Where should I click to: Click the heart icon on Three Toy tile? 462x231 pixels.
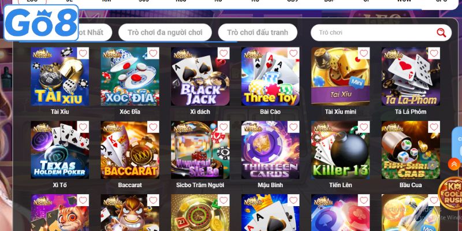(x=293, y=53)
